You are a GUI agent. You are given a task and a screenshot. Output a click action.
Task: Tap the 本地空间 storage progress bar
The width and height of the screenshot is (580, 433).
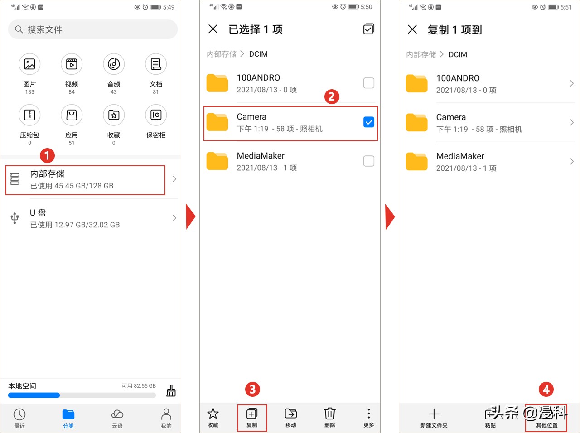pos(82,395)
